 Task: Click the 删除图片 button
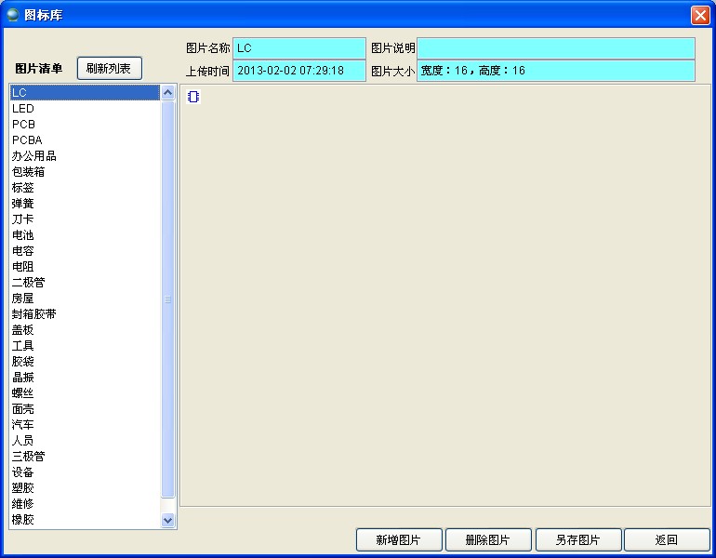(x=488, y=540)
